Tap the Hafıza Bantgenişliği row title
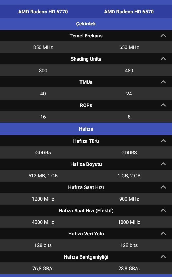Image resolution: width=172 pixels, height=277 pixels. tap(86, 257)
